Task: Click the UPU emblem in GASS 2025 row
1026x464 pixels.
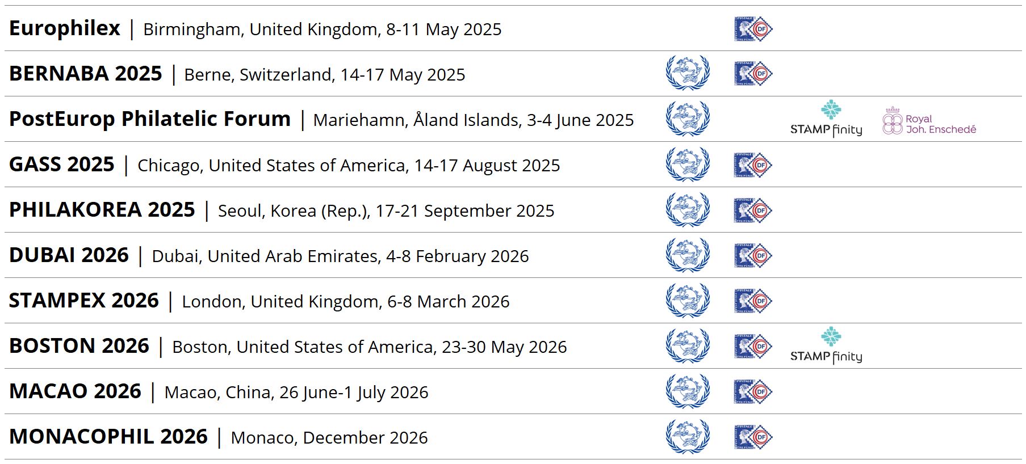Action: pyautogui.click(x=688, y=164)
